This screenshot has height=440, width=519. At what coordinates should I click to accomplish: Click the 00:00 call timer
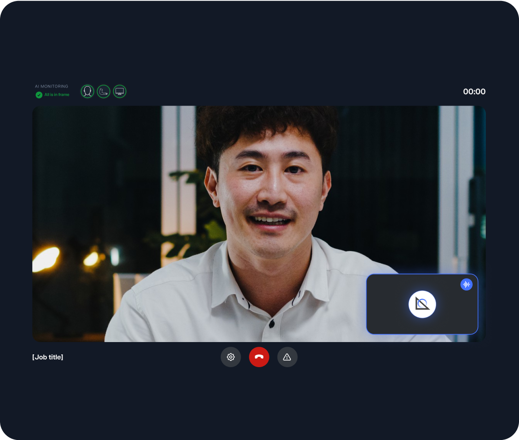pyautogui.click(x=474, y=92)
